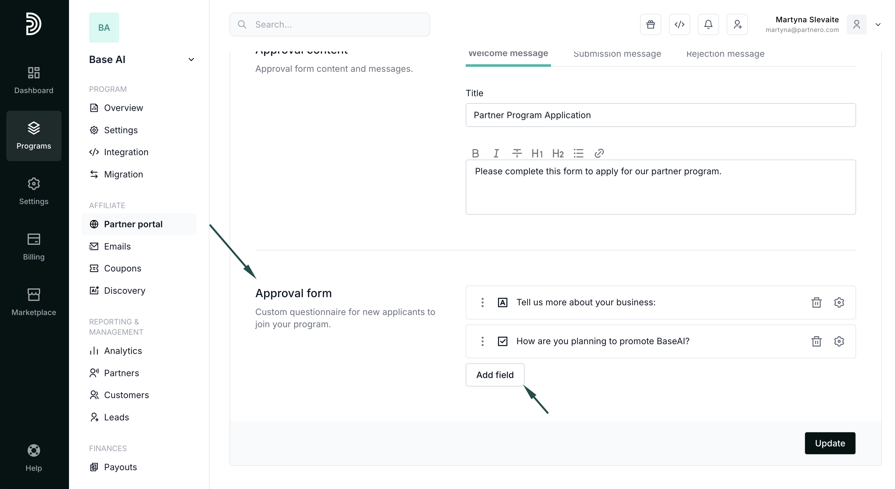Image resolution: width=895 pixels, height=489 pixels.
Task: Switch to the Rejection message tab
Action: [x=725, y=54]
